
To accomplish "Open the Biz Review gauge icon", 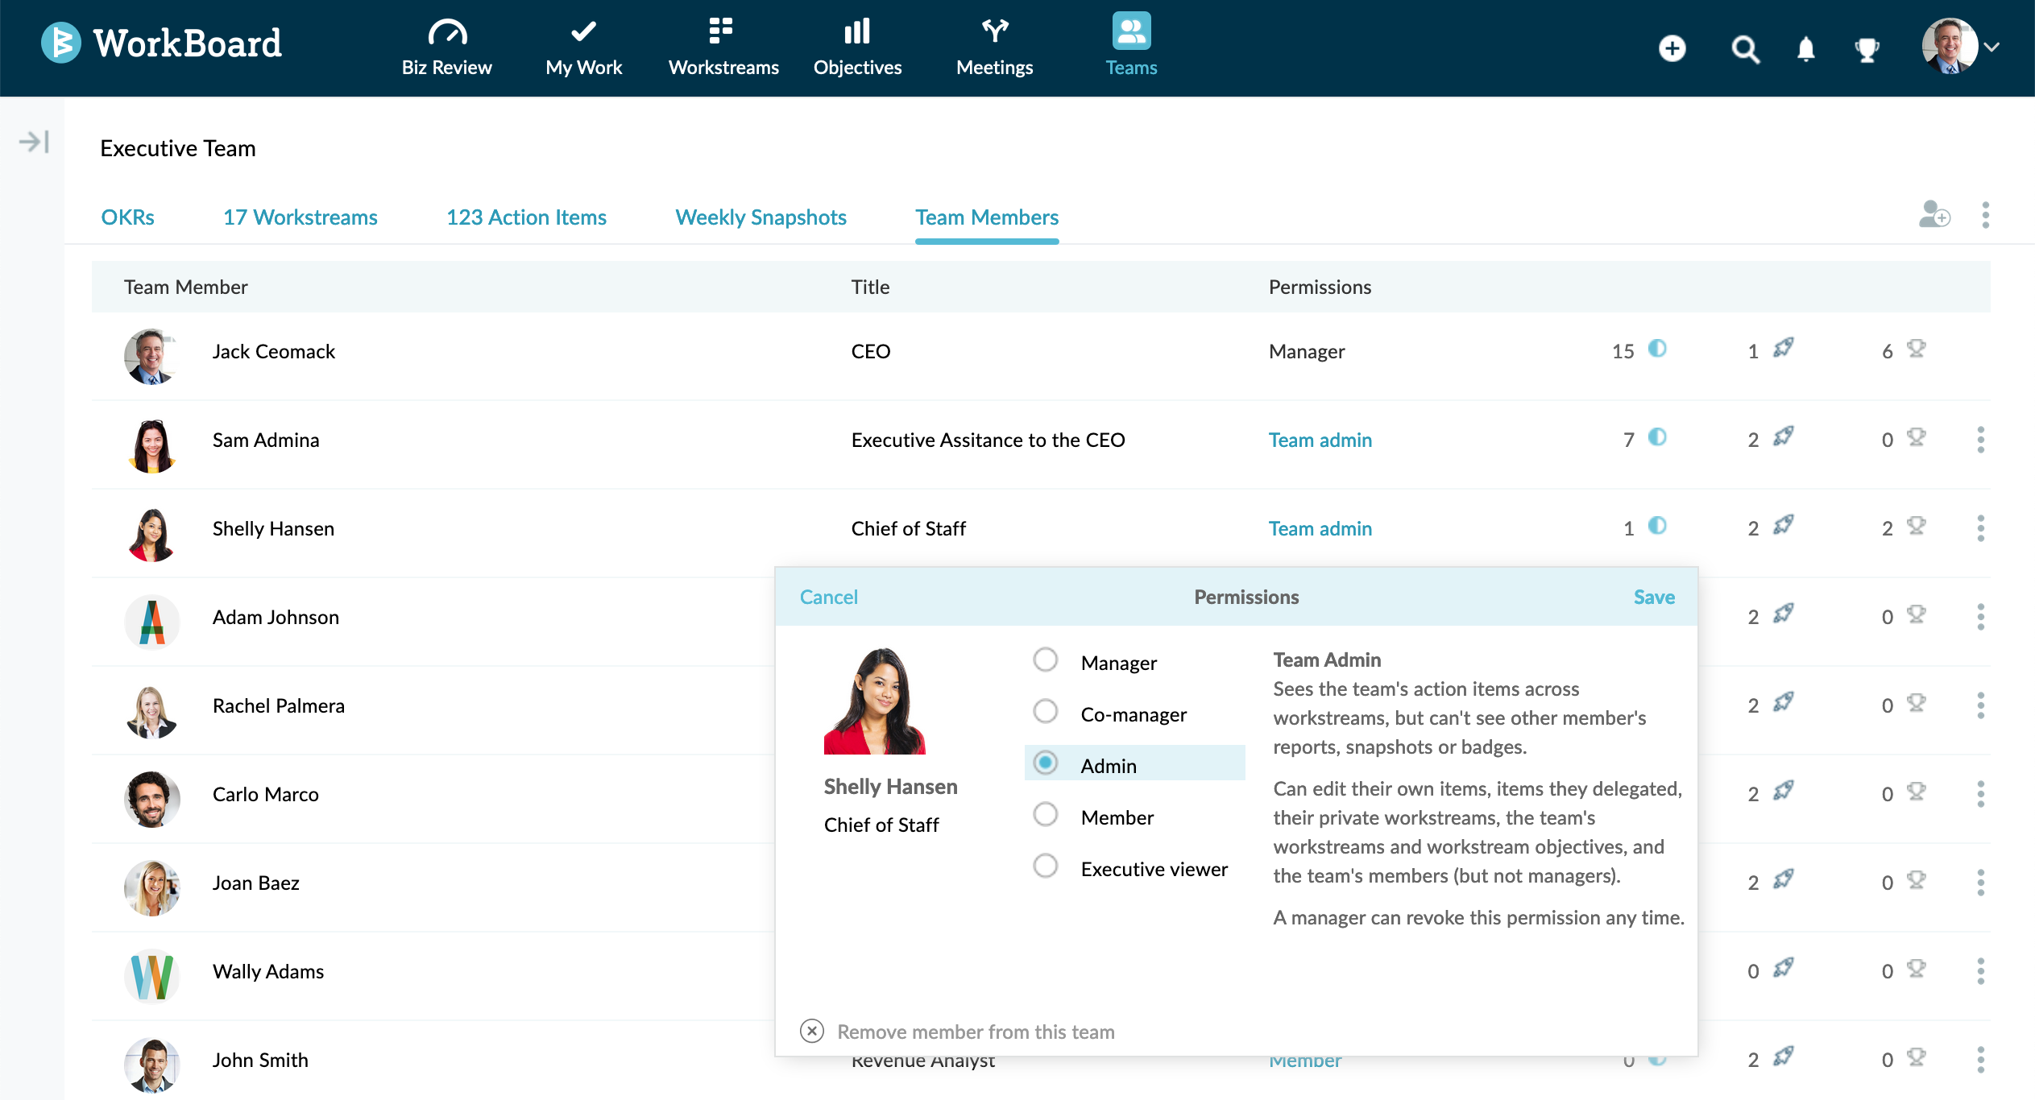I will (x=447, y=33).
